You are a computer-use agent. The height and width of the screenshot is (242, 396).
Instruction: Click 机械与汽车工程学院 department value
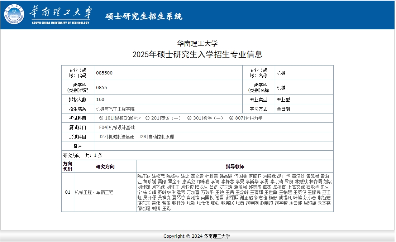coord(115,109)
